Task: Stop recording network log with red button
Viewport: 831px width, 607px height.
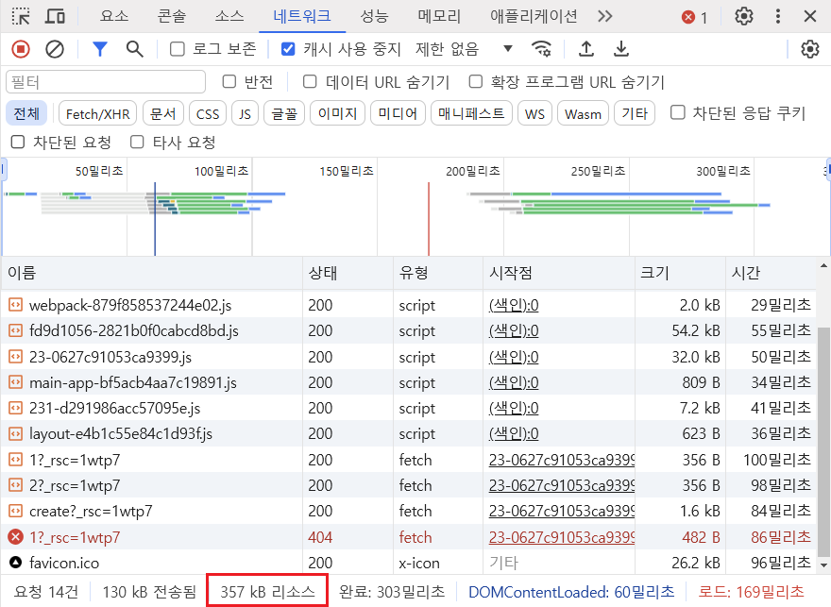Action: [x=21, y=49]
